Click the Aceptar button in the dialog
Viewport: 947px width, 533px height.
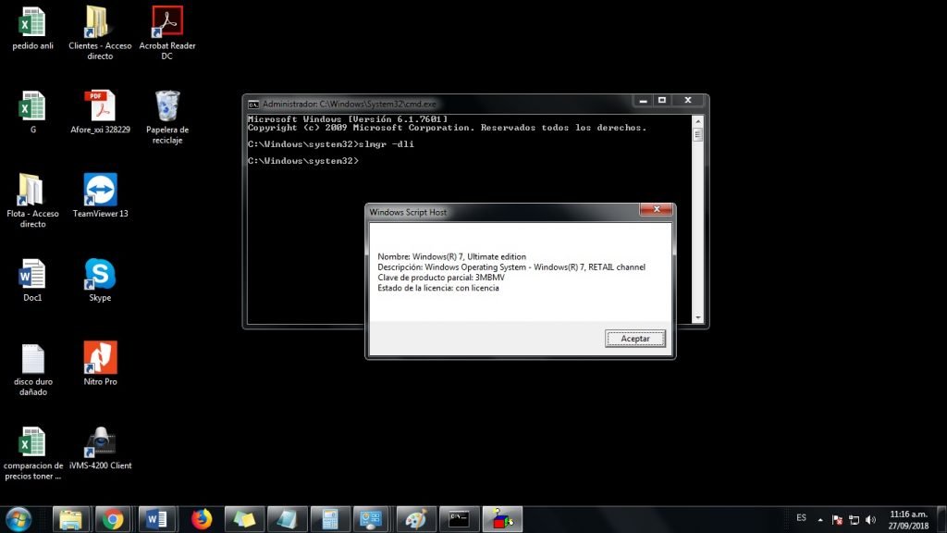pyautogui.click(x=635, y=339)
